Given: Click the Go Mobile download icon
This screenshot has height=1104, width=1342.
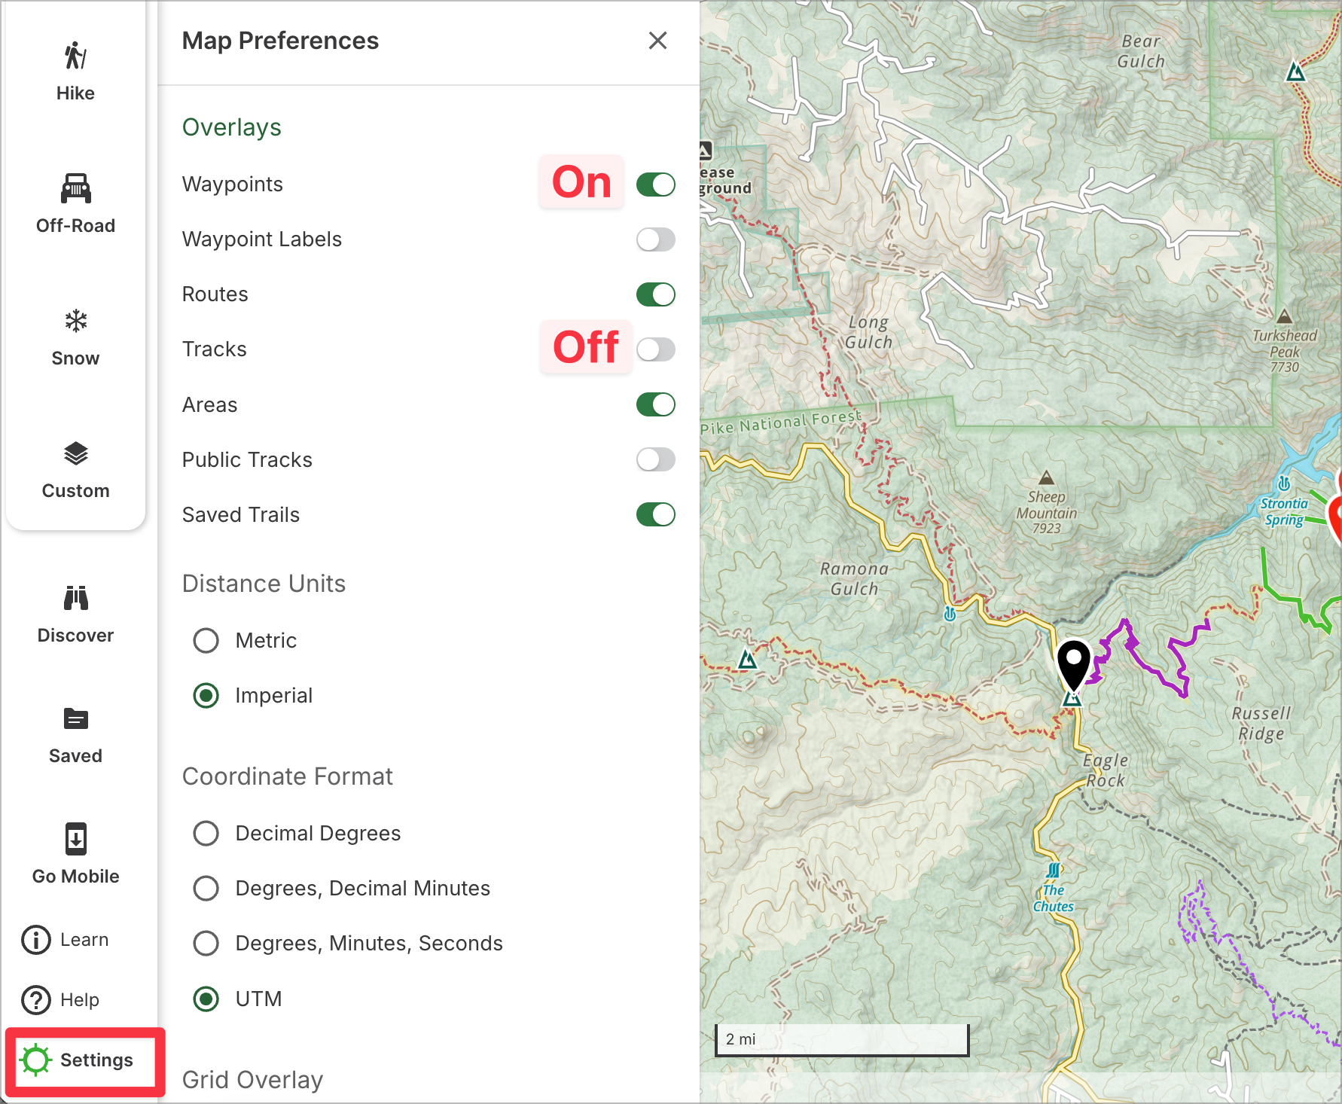Looking at the screenshot, I should coord(75,840).
